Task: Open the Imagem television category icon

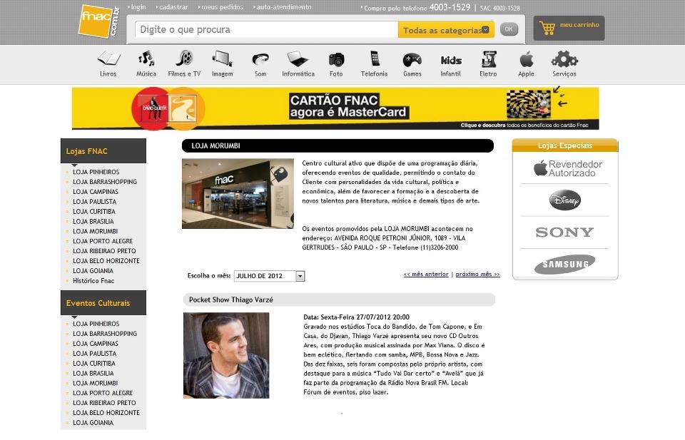Action: 223,58
